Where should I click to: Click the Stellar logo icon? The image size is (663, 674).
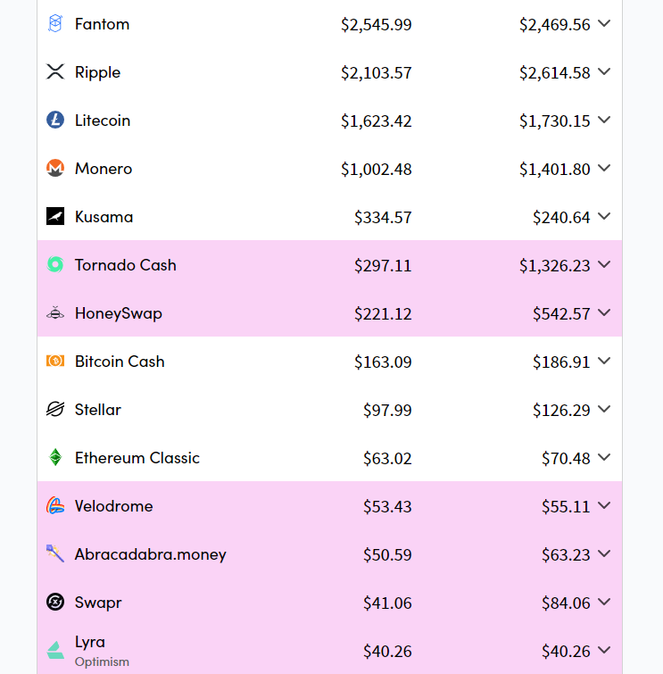pyautogui.click(x=55, y=409)
